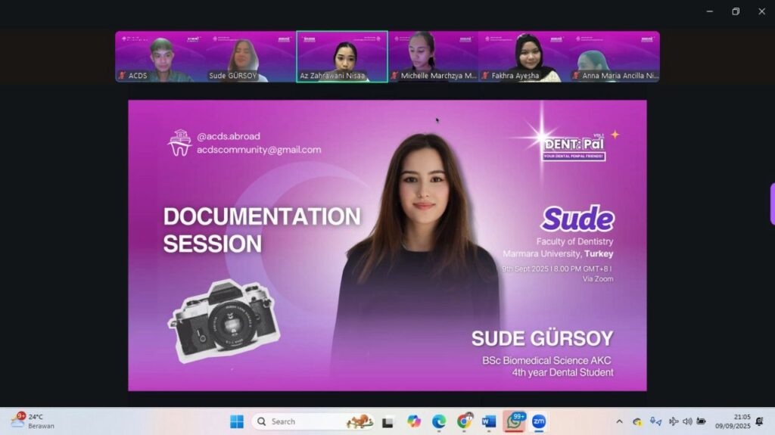Click the Via Zoom text

tap(598, 279)
